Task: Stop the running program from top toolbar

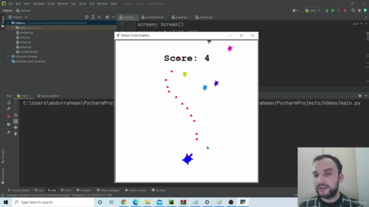Action: (x=345, y=10)
